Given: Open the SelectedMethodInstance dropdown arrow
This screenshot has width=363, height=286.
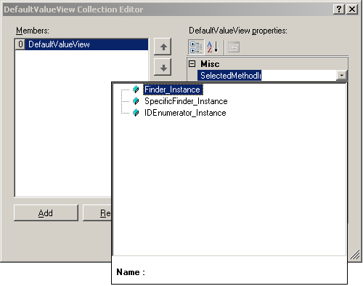Looking at the screenshot, I should pyautogui.click(x=341, y=76).
